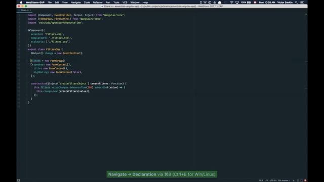Click 'filters' variable on FormGroup line
This screenshot has height=182, width=324.
(35, 61)
